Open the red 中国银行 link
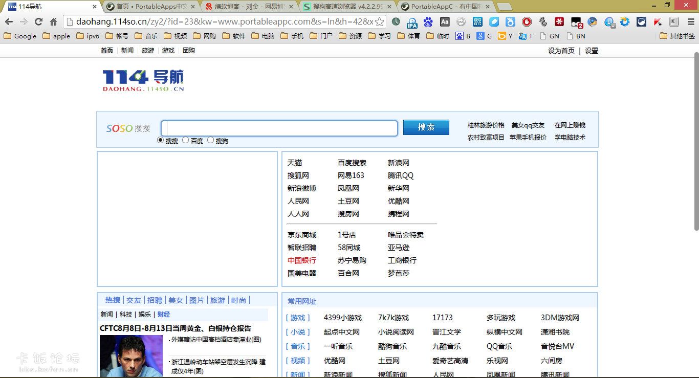The width and height of the screenshot is (699, 378). (302, 260)
